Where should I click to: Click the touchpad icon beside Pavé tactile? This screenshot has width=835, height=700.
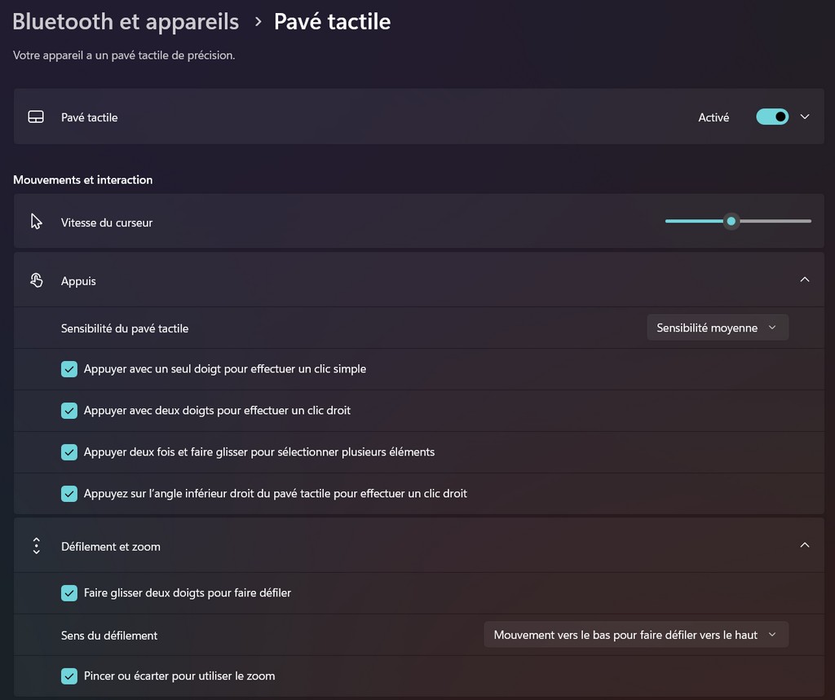tap(36, 117)
